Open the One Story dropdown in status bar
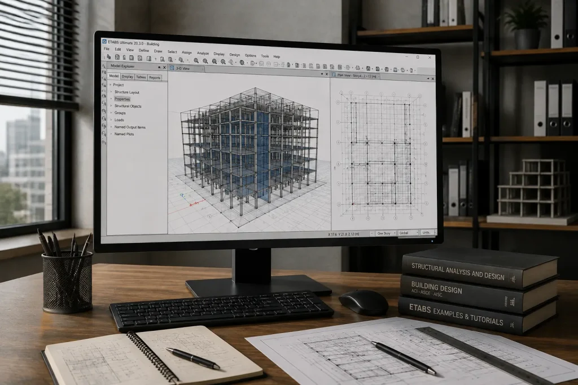Viewport: 578px width, 385px height. (x=386, y=233)
